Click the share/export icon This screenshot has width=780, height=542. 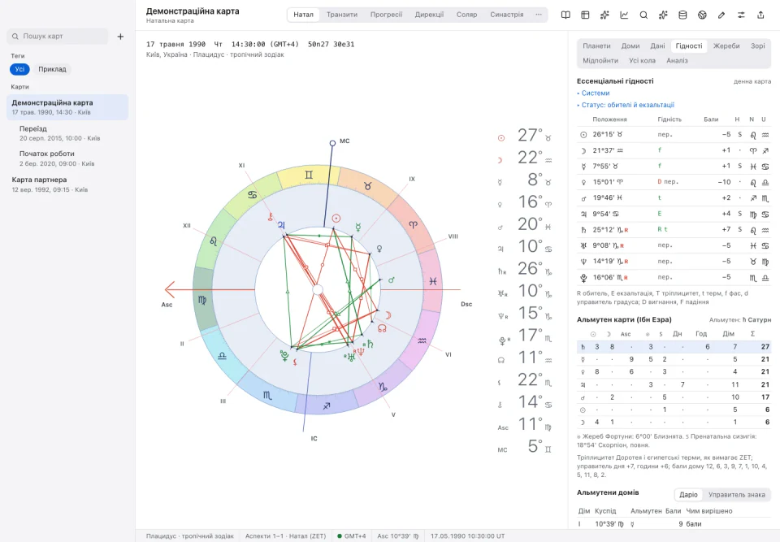760,15
